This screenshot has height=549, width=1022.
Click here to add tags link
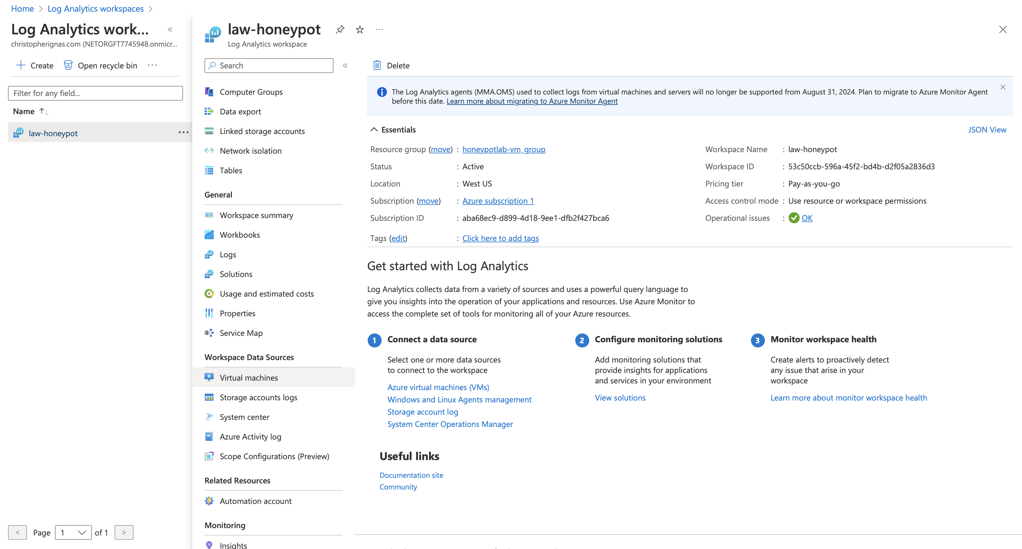click(x=501, y=238)
